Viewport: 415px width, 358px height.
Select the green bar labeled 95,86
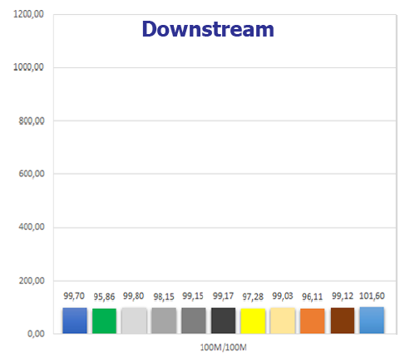104,321
